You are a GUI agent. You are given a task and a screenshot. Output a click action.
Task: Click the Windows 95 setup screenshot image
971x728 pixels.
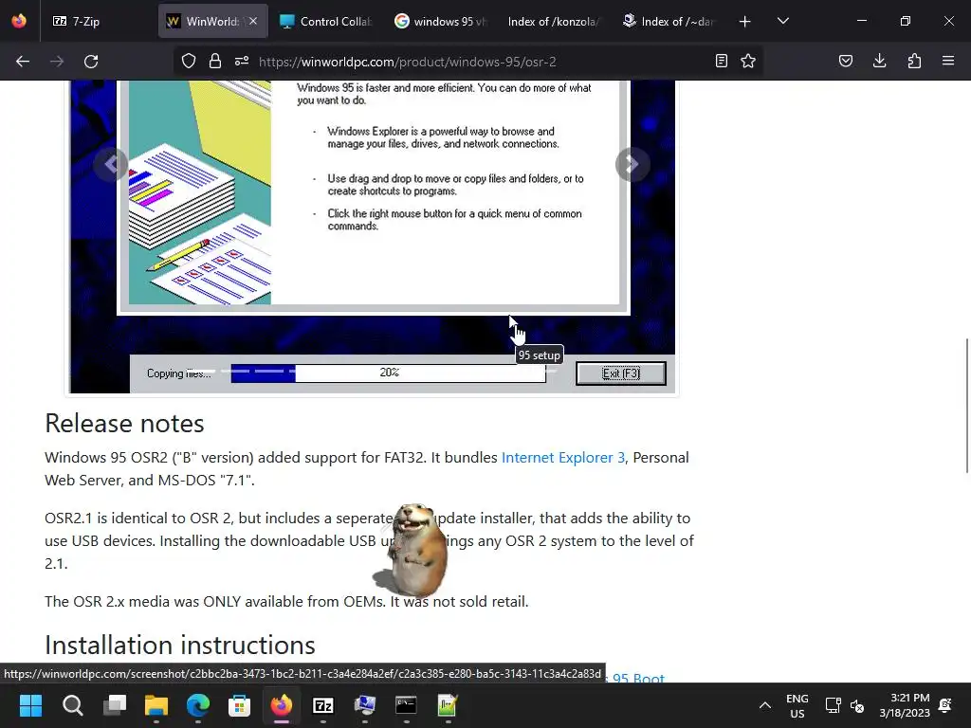(372, 236)
